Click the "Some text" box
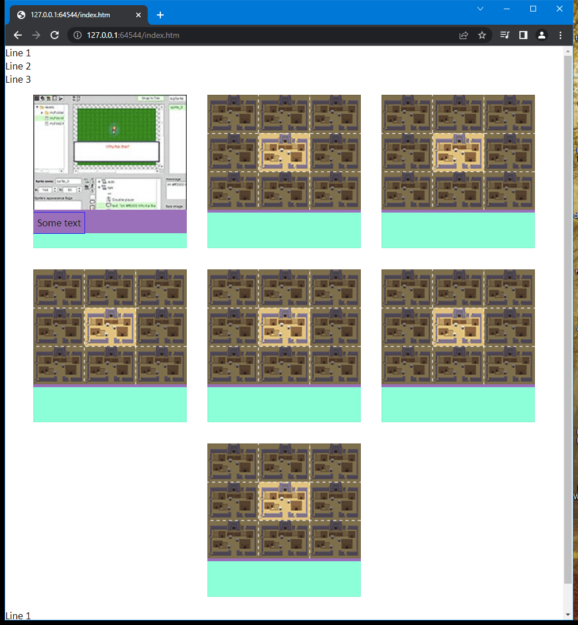The height and width of the screenshot is (625, 578). point(59,223)
